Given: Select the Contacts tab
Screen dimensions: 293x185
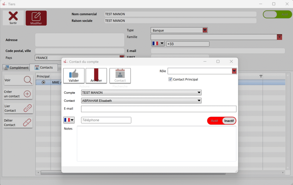Looking at the screenshot, I should [43, 67].
